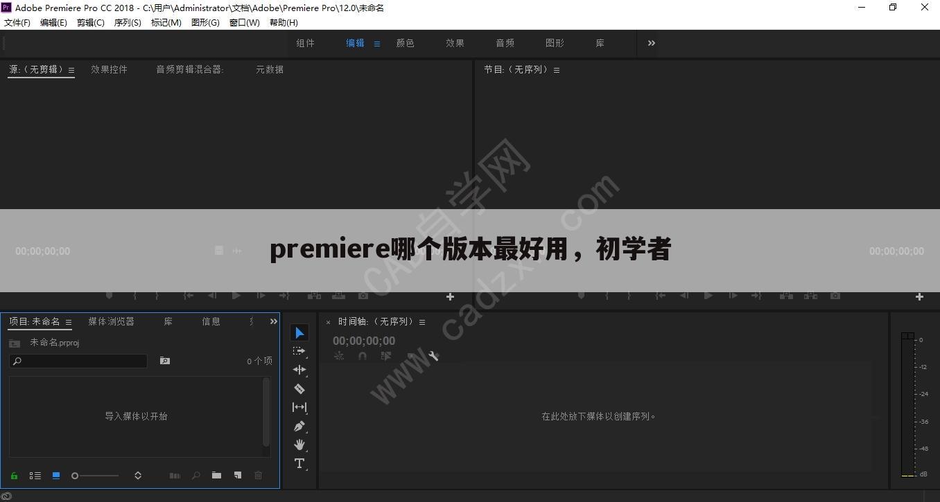Screen dimensions: 940x502
Task: Click Insert button in the Source monitor
Action: point(314,295)
